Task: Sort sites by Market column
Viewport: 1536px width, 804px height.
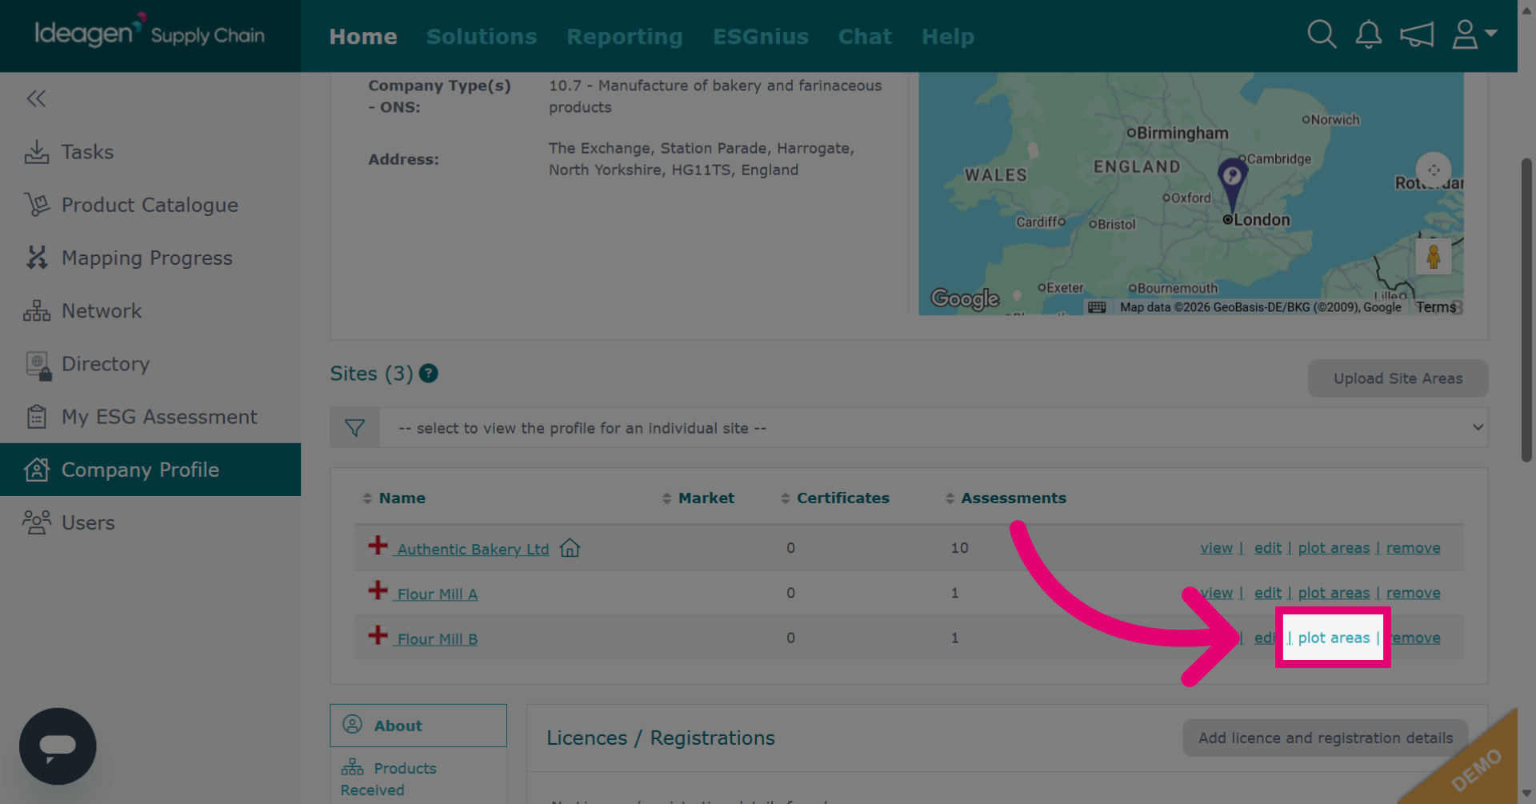Action: click(x=698, y=498)
